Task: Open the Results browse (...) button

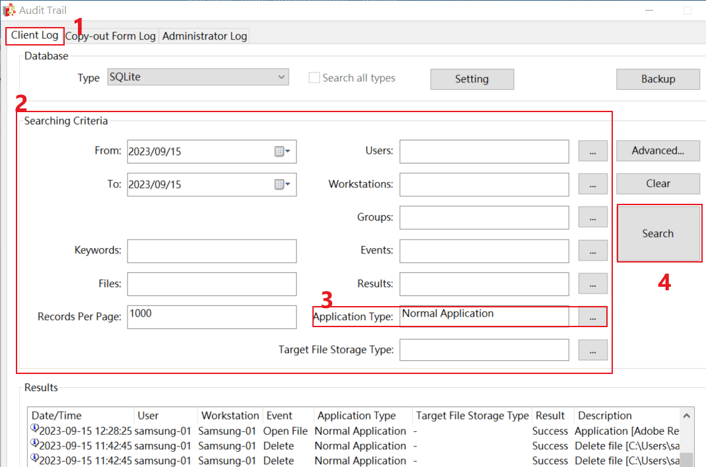Action: 592,284
